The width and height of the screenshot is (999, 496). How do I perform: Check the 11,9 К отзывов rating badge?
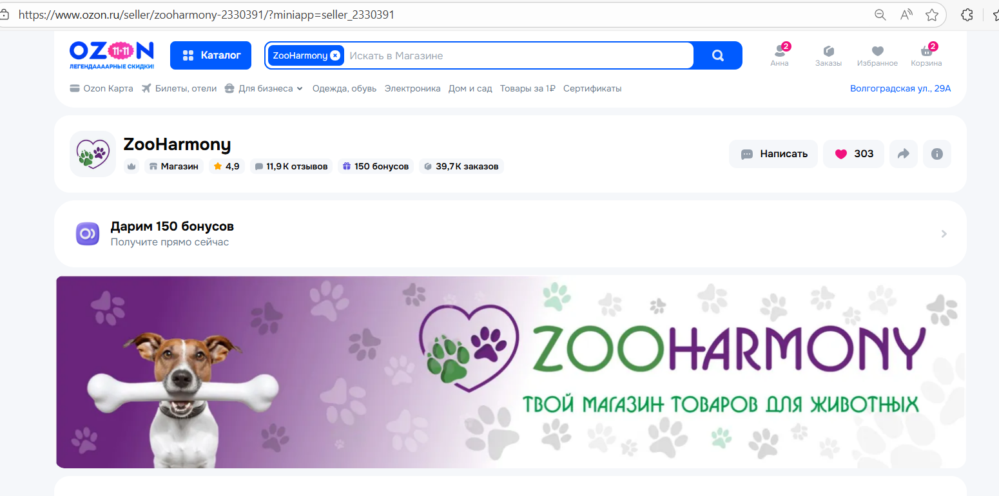coord(291,166)
